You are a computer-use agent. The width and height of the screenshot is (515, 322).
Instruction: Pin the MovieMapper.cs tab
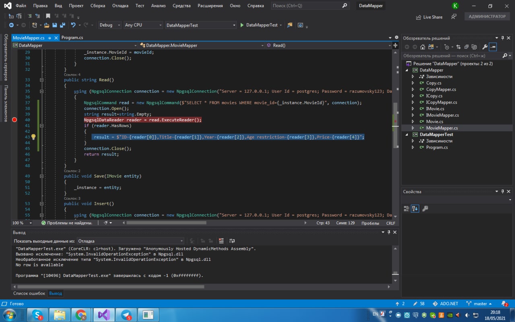[49, 37]
